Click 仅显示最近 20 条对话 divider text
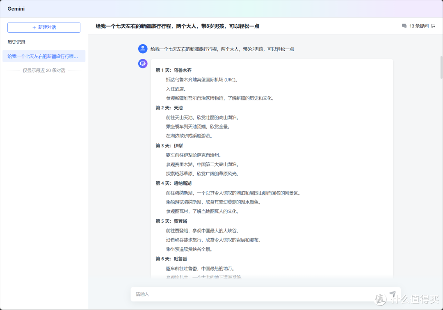Screen dimensions: 443x310 pos(44,70)
